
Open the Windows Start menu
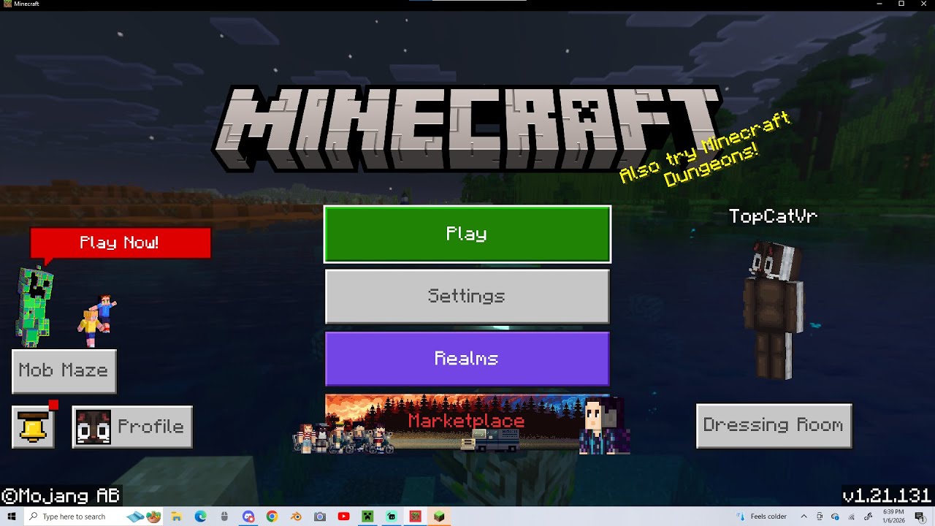(x=11, y=517)
